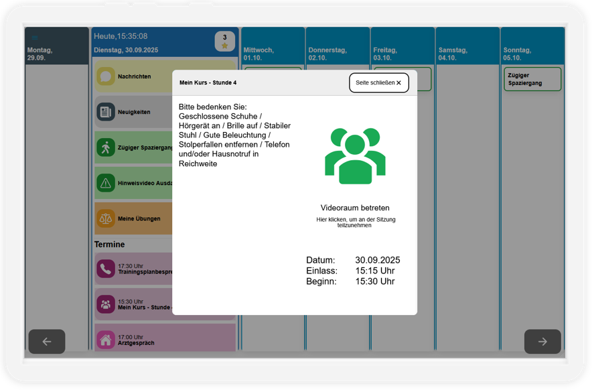The image size is (592, 390).
Task: Click the Termine section heading
Action: [x=109, y=245]
